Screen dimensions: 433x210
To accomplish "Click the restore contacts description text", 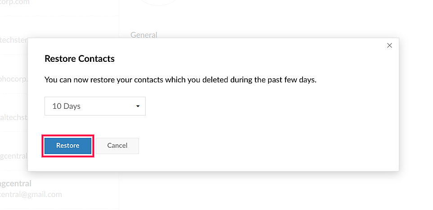I will pos(180,80).
